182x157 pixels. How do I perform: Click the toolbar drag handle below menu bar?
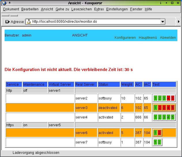pos(6,16)
